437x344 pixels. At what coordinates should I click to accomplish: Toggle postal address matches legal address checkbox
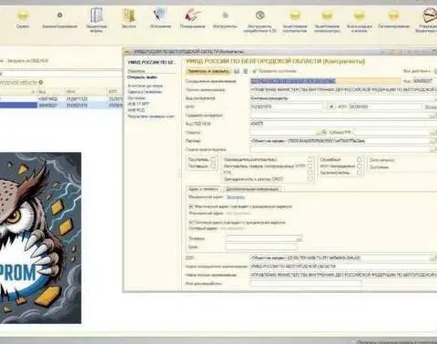coord(191,222)
